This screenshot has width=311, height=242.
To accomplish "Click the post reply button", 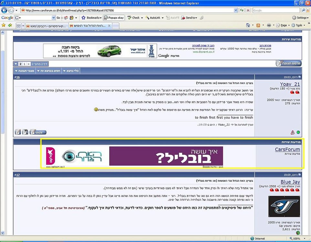I will (x=289, y=63).
